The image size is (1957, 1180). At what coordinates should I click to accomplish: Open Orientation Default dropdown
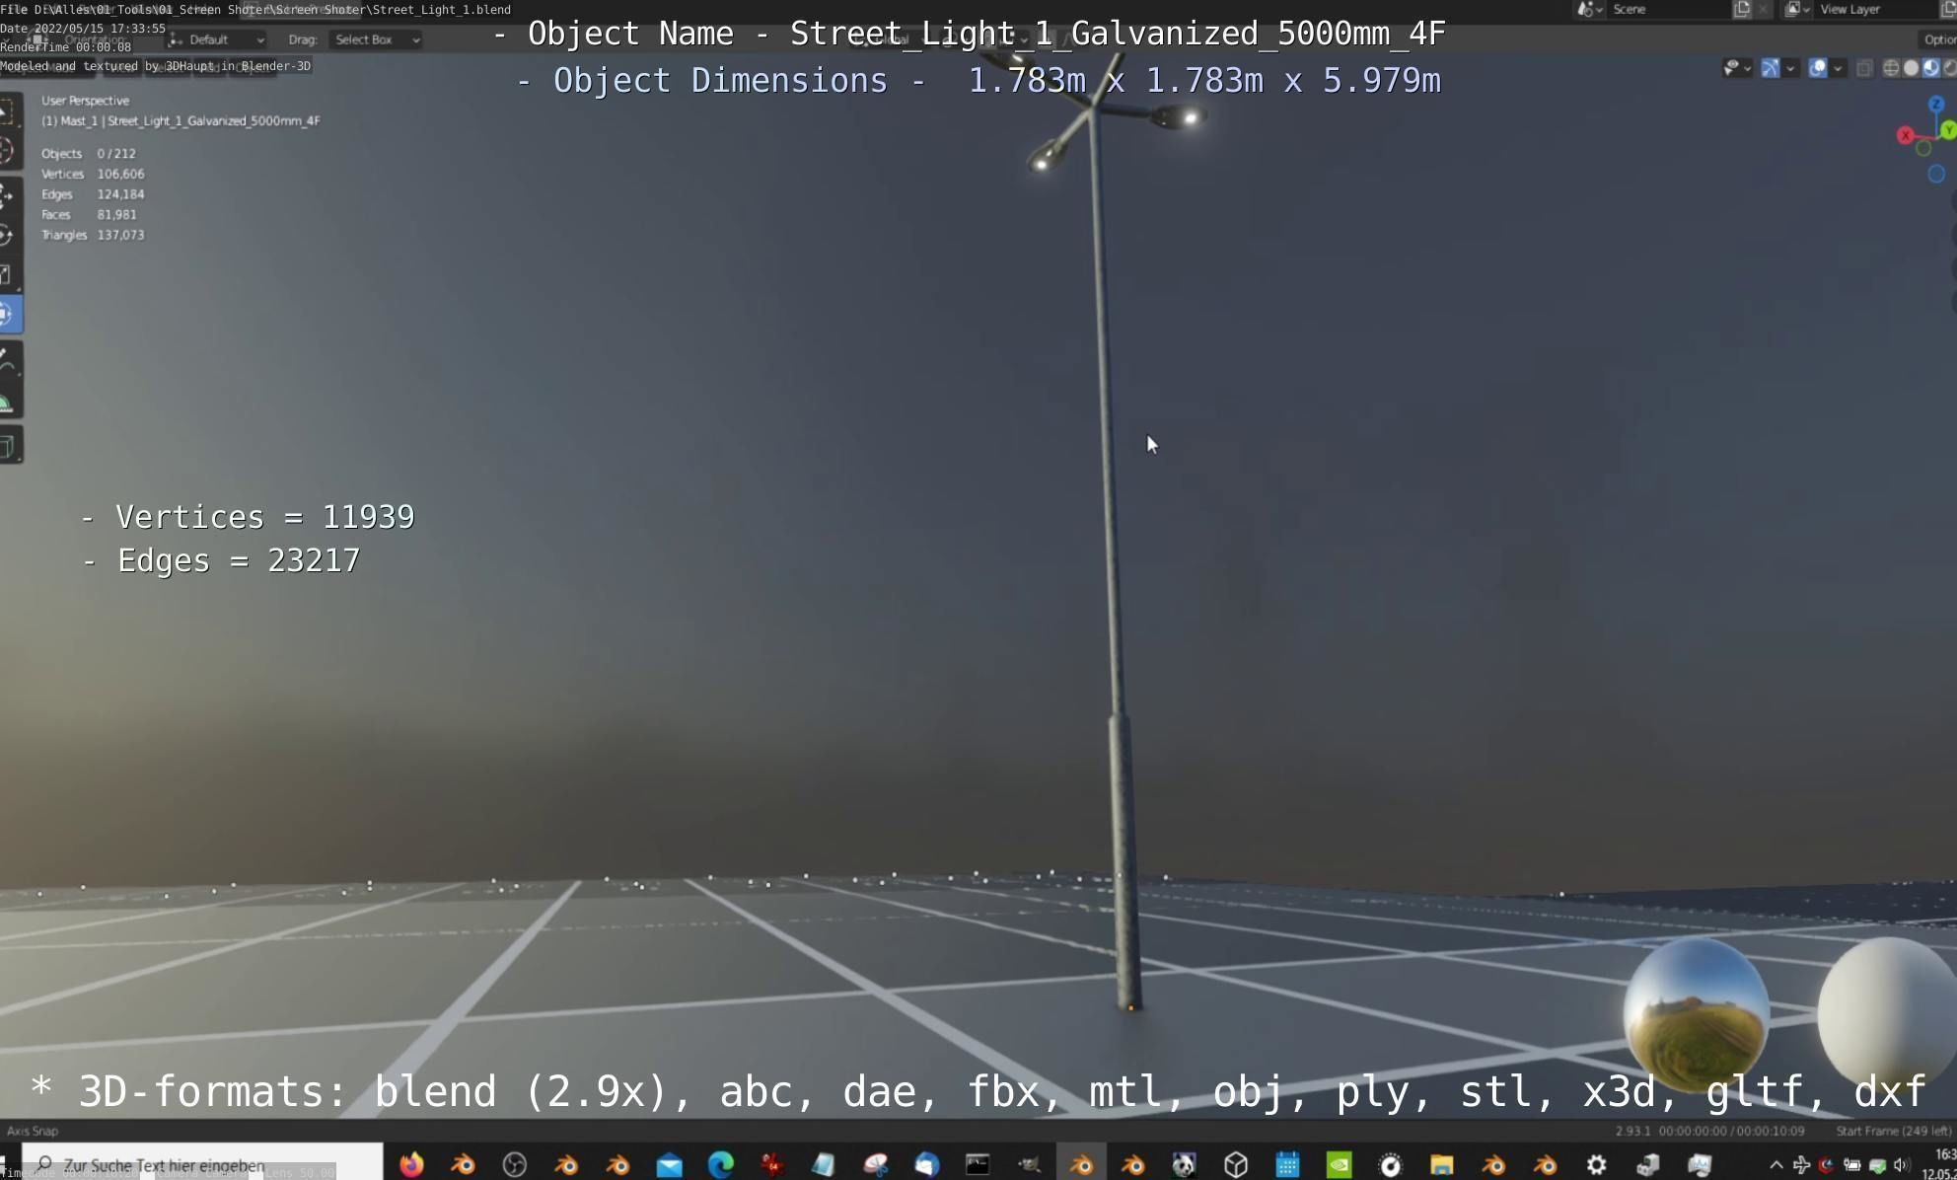216,39
